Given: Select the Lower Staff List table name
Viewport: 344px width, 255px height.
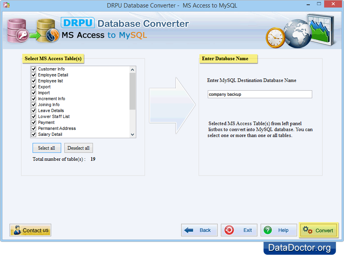Looking at the screenshot, I should (54, 116).
